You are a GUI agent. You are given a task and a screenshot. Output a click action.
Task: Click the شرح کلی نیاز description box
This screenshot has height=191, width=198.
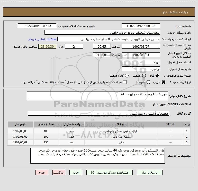click(x=97, y=96)
